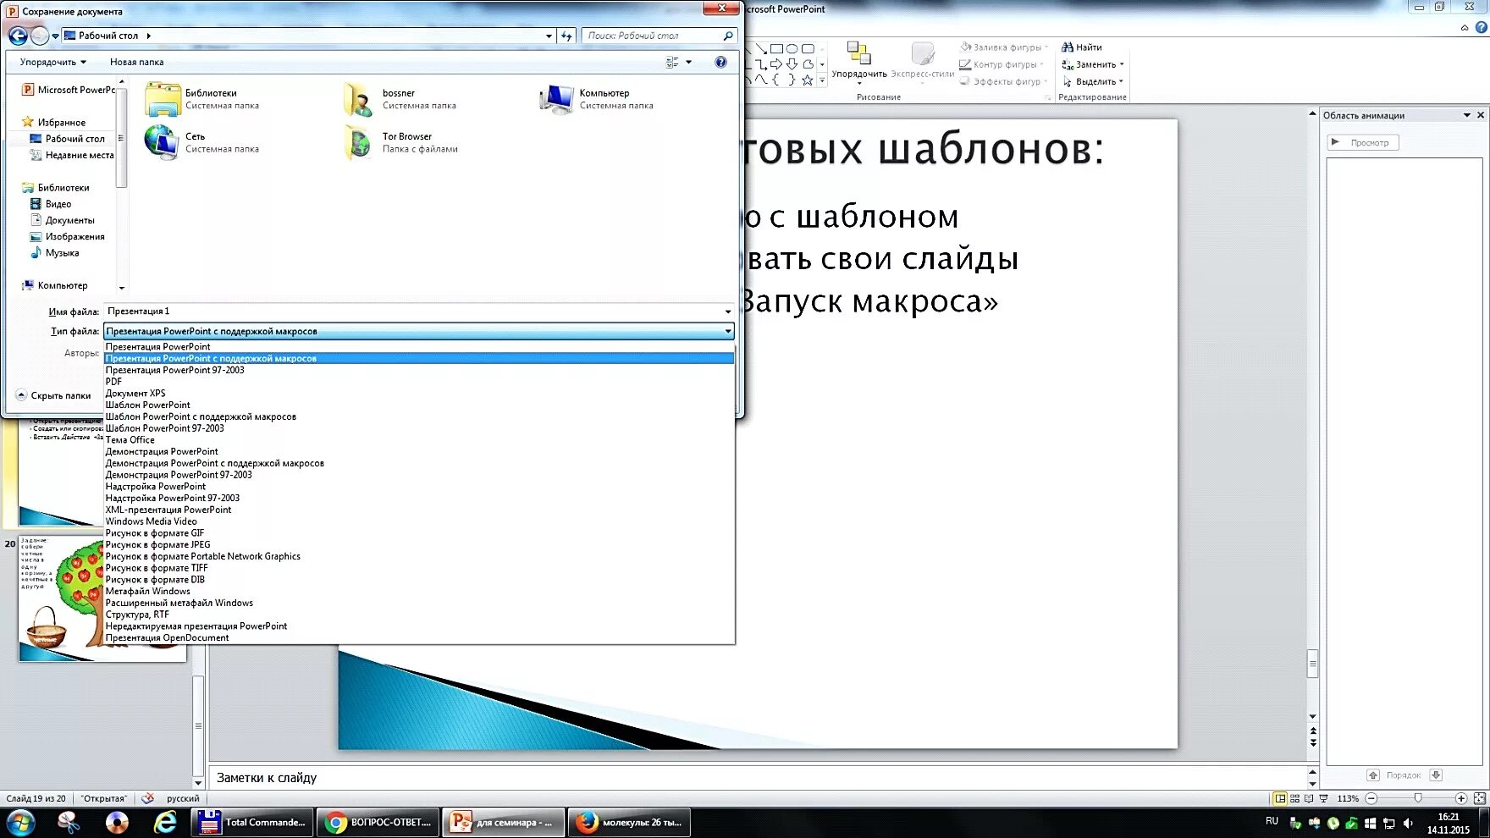The width and height of the screenshot is (1490, 838).
Task: Open the Имя файла history dropdown arrow
Action: tap(727, 311)
